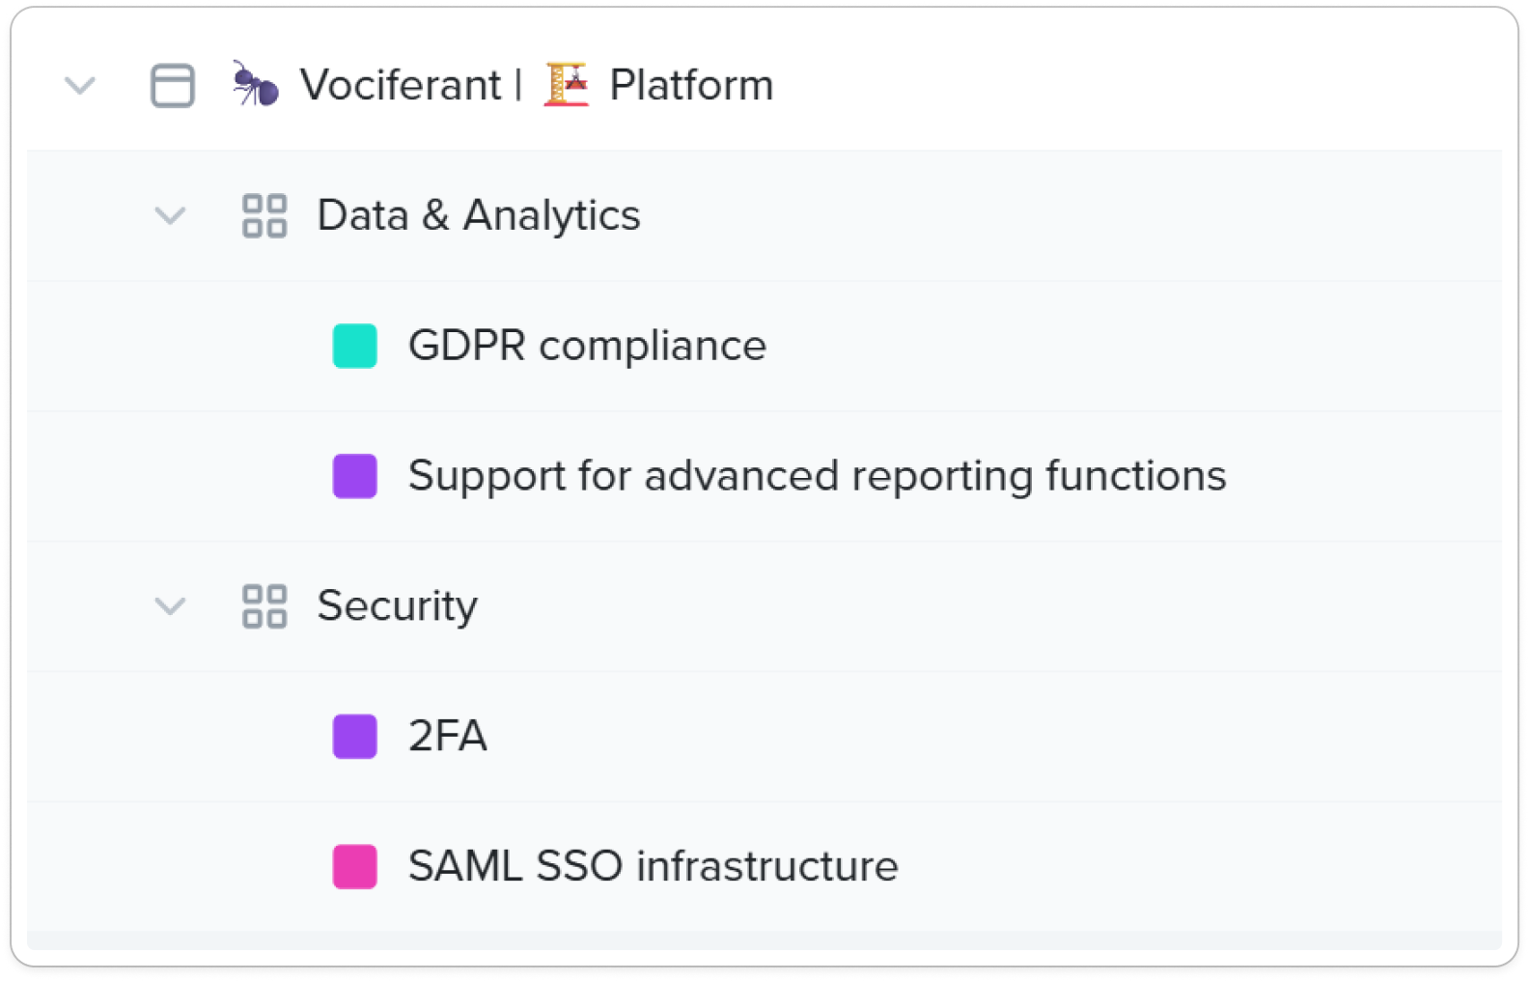Click the pink SAML SSO status square
This screenshot has width=1530, height=981.
pos(355,866)
